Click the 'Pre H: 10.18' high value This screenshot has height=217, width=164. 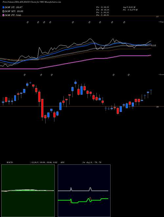click(102, 10)
